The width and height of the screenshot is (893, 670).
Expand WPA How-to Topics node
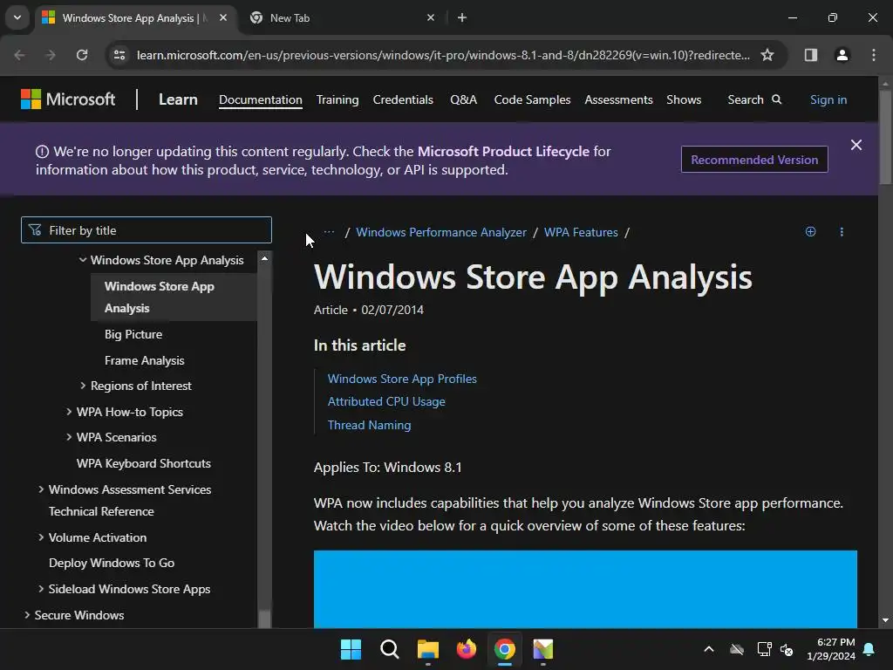[68, 412]
